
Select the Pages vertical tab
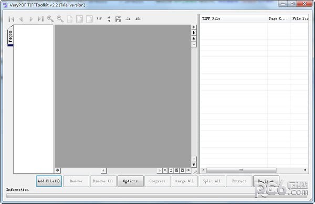10,36
